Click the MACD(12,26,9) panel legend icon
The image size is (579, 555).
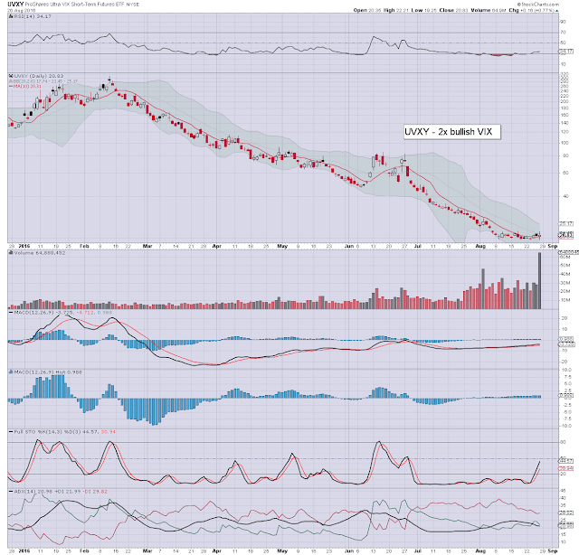[11, 312]
